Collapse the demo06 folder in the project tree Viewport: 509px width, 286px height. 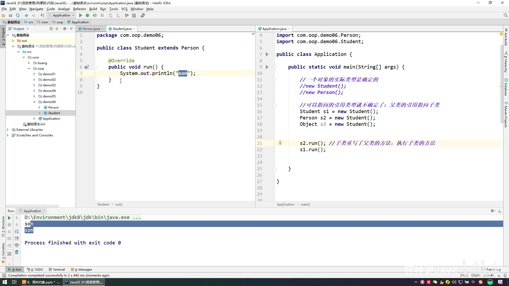point(34,102)
